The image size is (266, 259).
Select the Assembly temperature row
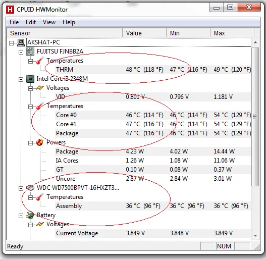[x=152, y=206]
